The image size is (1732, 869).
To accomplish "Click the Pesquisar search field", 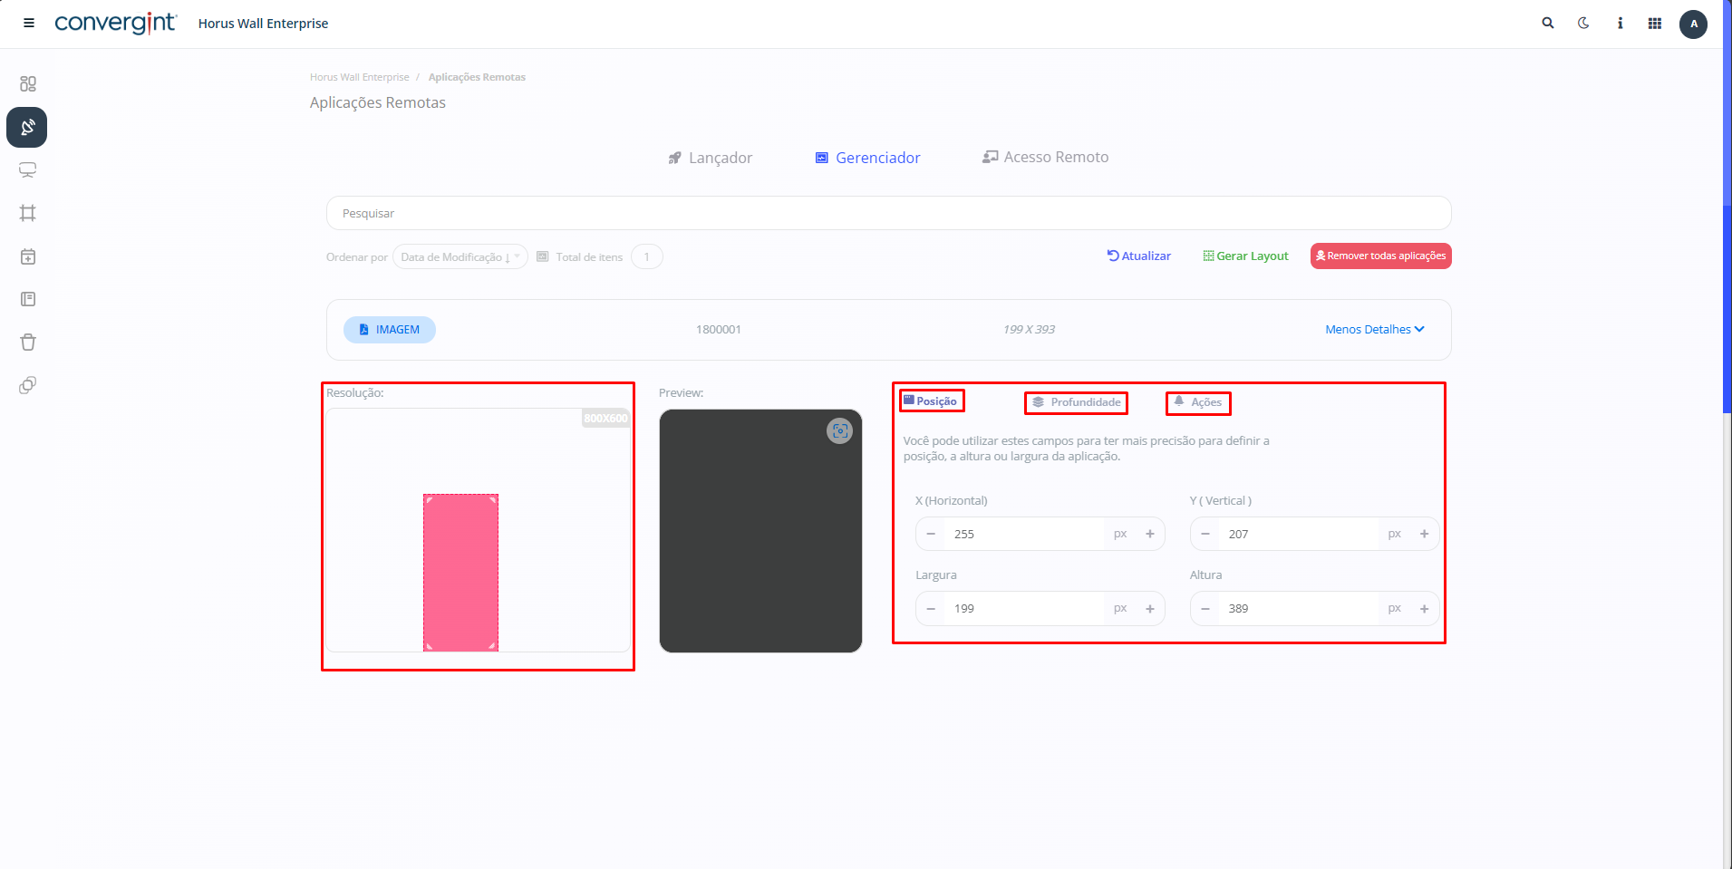I will click(x=888, y=214).
